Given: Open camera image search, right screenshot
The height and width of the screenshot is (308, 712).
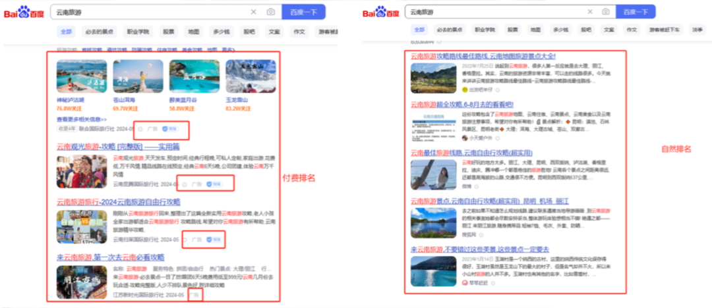Looking at the screenshot, I should pos(605,12).
